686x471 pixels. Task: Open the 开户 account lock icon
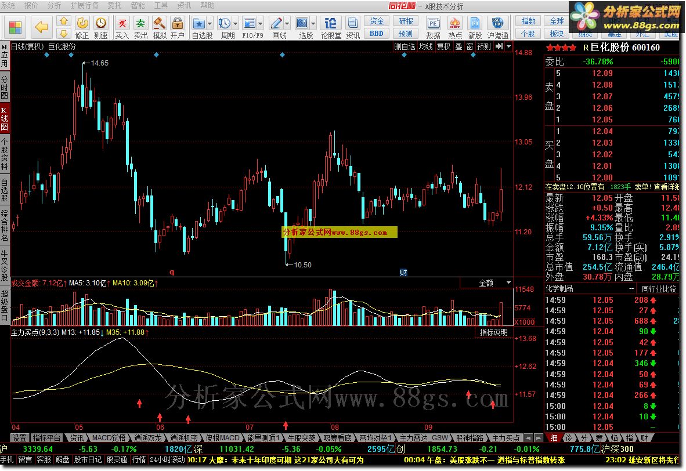[x=177, y=27]
